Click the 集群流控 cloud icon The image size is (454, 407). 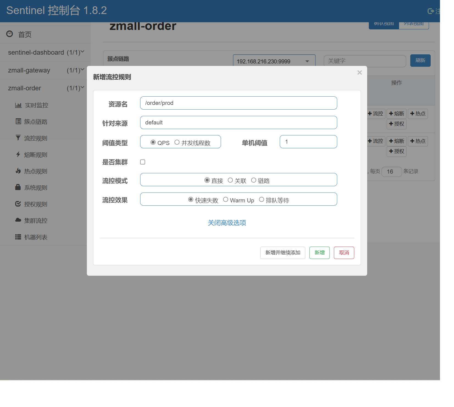point(18,220)
